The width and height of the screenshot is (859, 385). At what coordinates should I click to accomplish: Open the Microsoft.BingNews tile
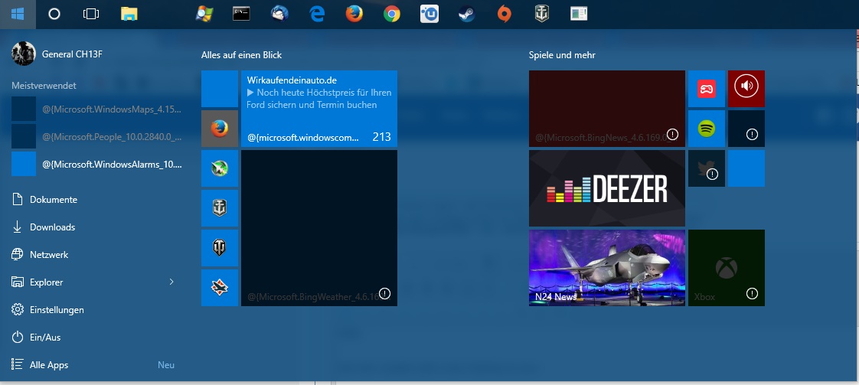pyautogui.click(x=607, y=109)
